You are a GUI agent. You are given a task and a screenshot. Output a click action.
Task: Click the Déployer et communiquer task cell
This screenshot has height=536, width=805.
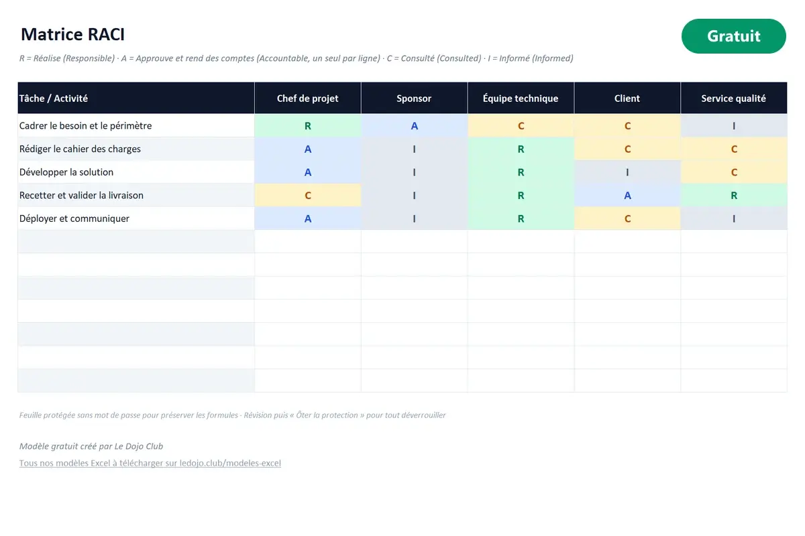click(x=136, y=218)
